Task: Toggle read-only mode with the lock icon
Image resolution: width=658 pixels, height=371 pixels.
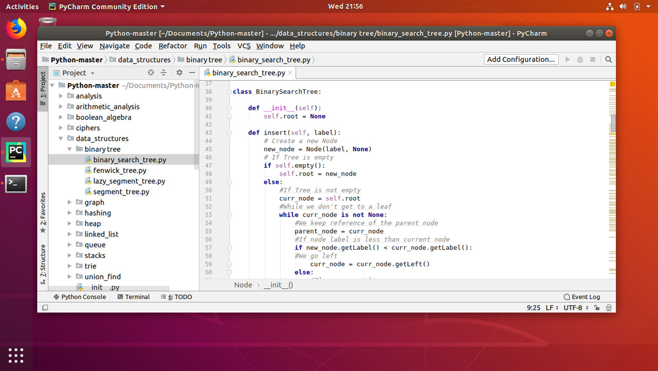Action: coord(597,307)
